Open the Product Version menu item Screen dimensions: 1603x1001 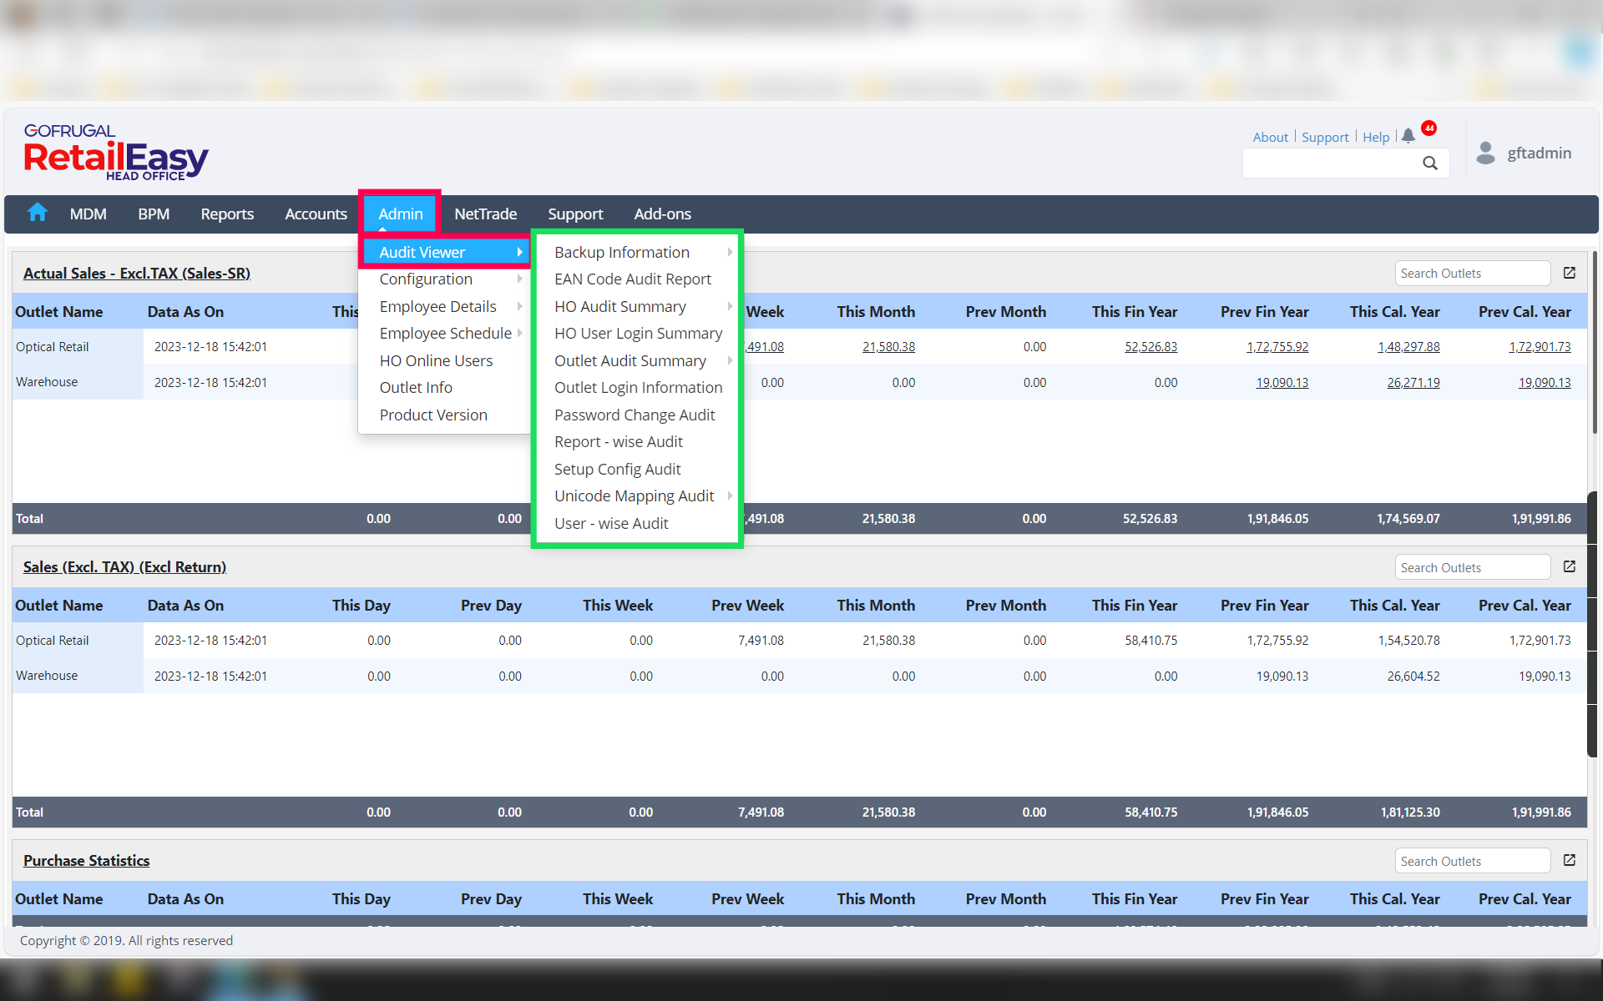pos(433,415)
